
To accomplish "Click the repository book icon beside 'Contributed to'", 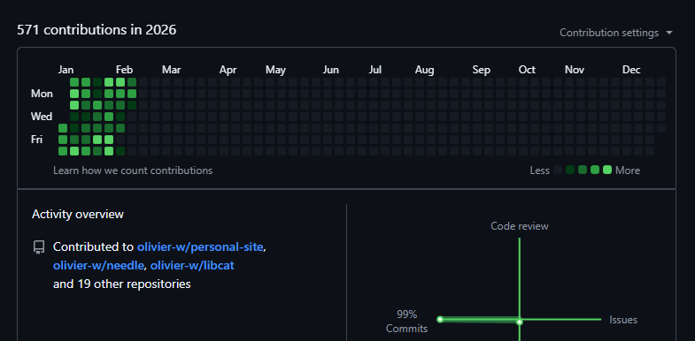I will [39, 247].
